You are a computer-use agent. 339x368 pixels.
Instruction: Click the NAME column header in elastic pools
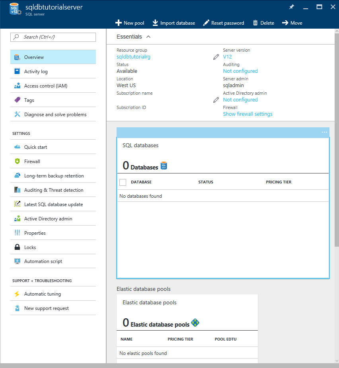pyautogui.click(x=127, y=339)
